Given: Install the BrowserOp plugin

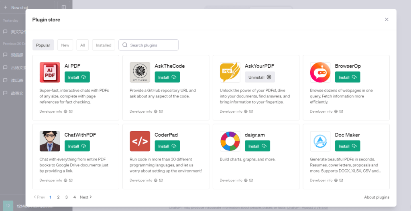Looking at the screenshot, I should point(348,77).
